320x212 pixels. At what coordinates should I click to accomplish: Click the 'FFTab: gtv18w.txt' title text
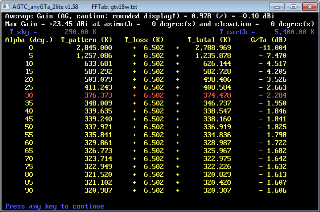[x=114, y=7]
